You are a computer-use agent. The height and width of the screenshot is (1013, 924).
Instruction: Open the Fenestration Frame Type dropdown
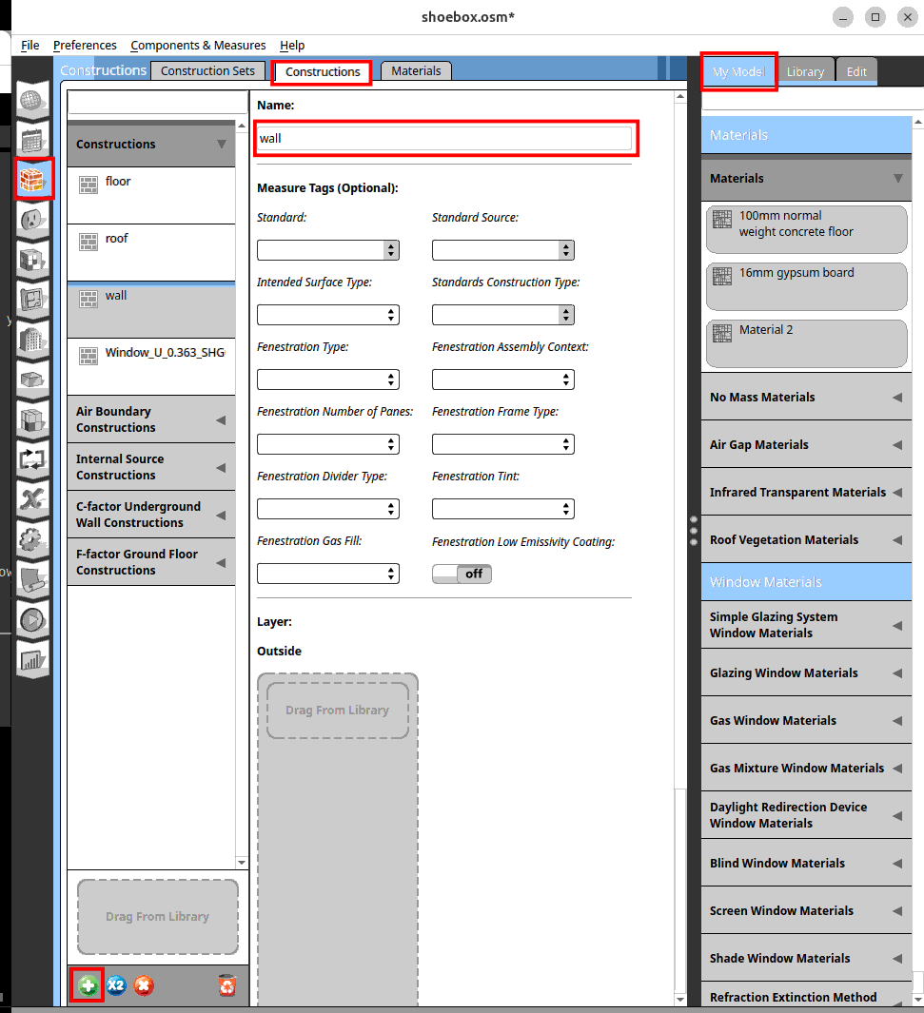tap(502, 444)
